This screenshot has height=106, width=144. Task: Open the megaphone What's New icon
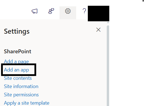pyautogui.click(x=34, y=11)
